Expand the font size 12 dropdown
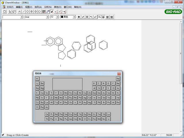184x138 pixels. click(x=57, y=17)
